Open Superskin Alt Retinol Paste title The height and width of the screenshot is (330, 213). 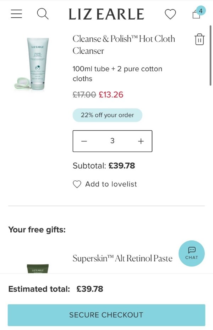[x=122, y=258]
